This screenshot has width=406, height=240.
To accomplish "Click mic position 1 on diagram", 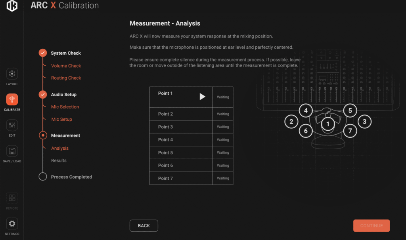I will coord(328,124).
